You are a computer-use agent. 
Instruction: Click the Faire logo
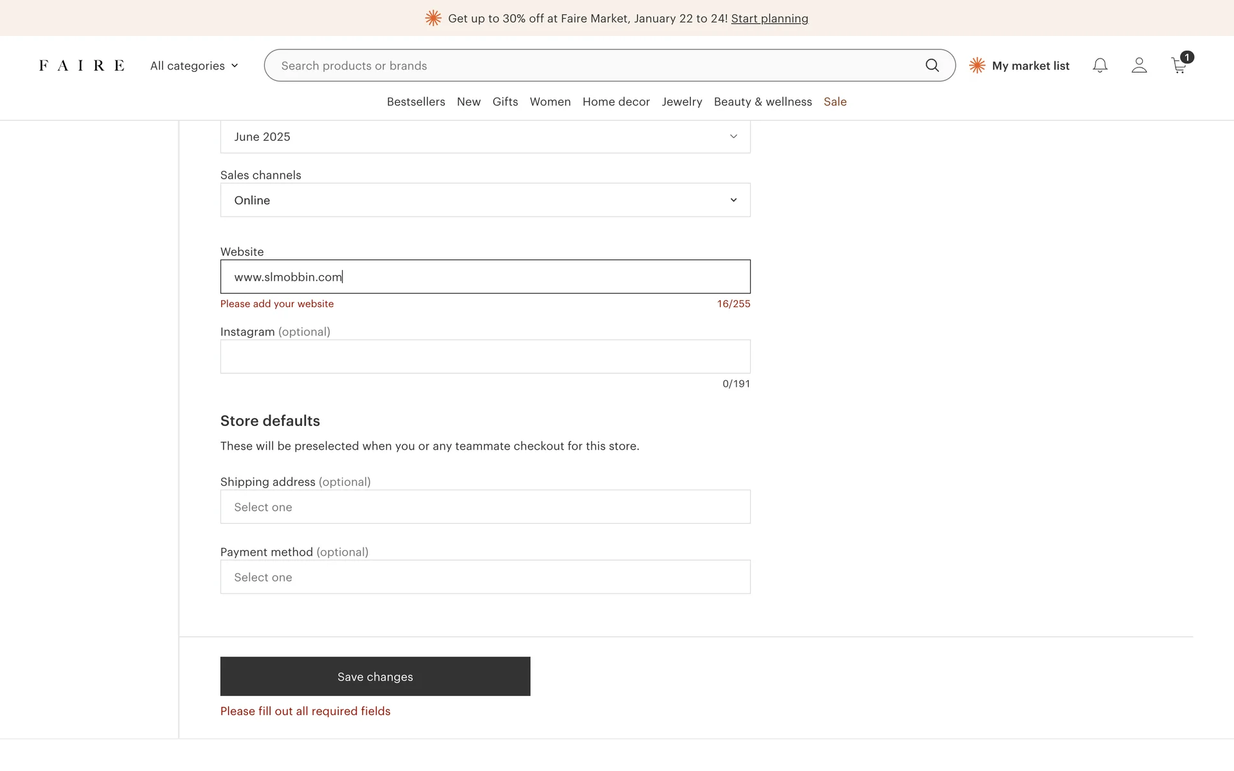82,66
